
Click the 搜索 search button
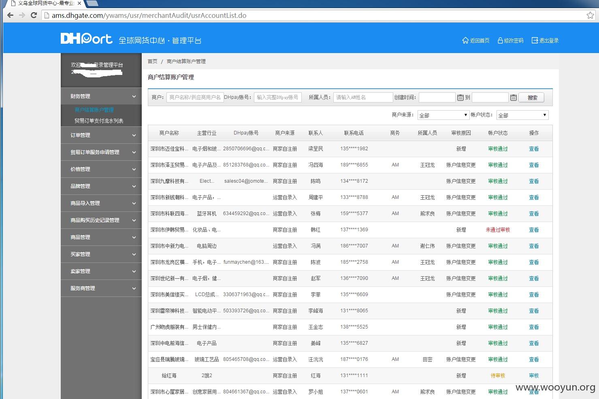[x=531, y=98]
